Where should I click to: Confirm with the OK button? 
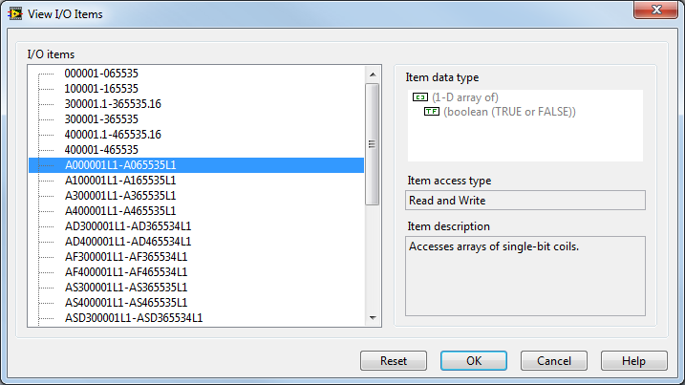[474, 361]
